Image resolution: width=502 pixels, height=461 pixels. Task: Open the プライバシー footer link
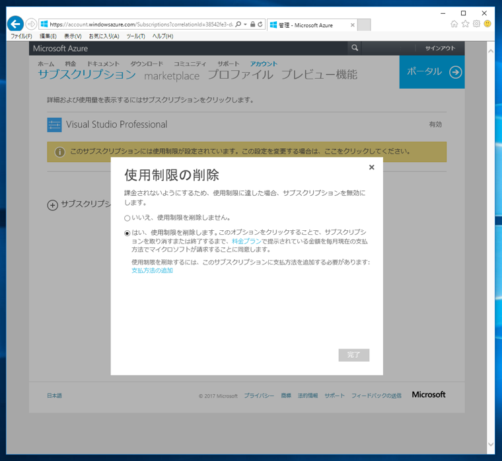point(259,396)
